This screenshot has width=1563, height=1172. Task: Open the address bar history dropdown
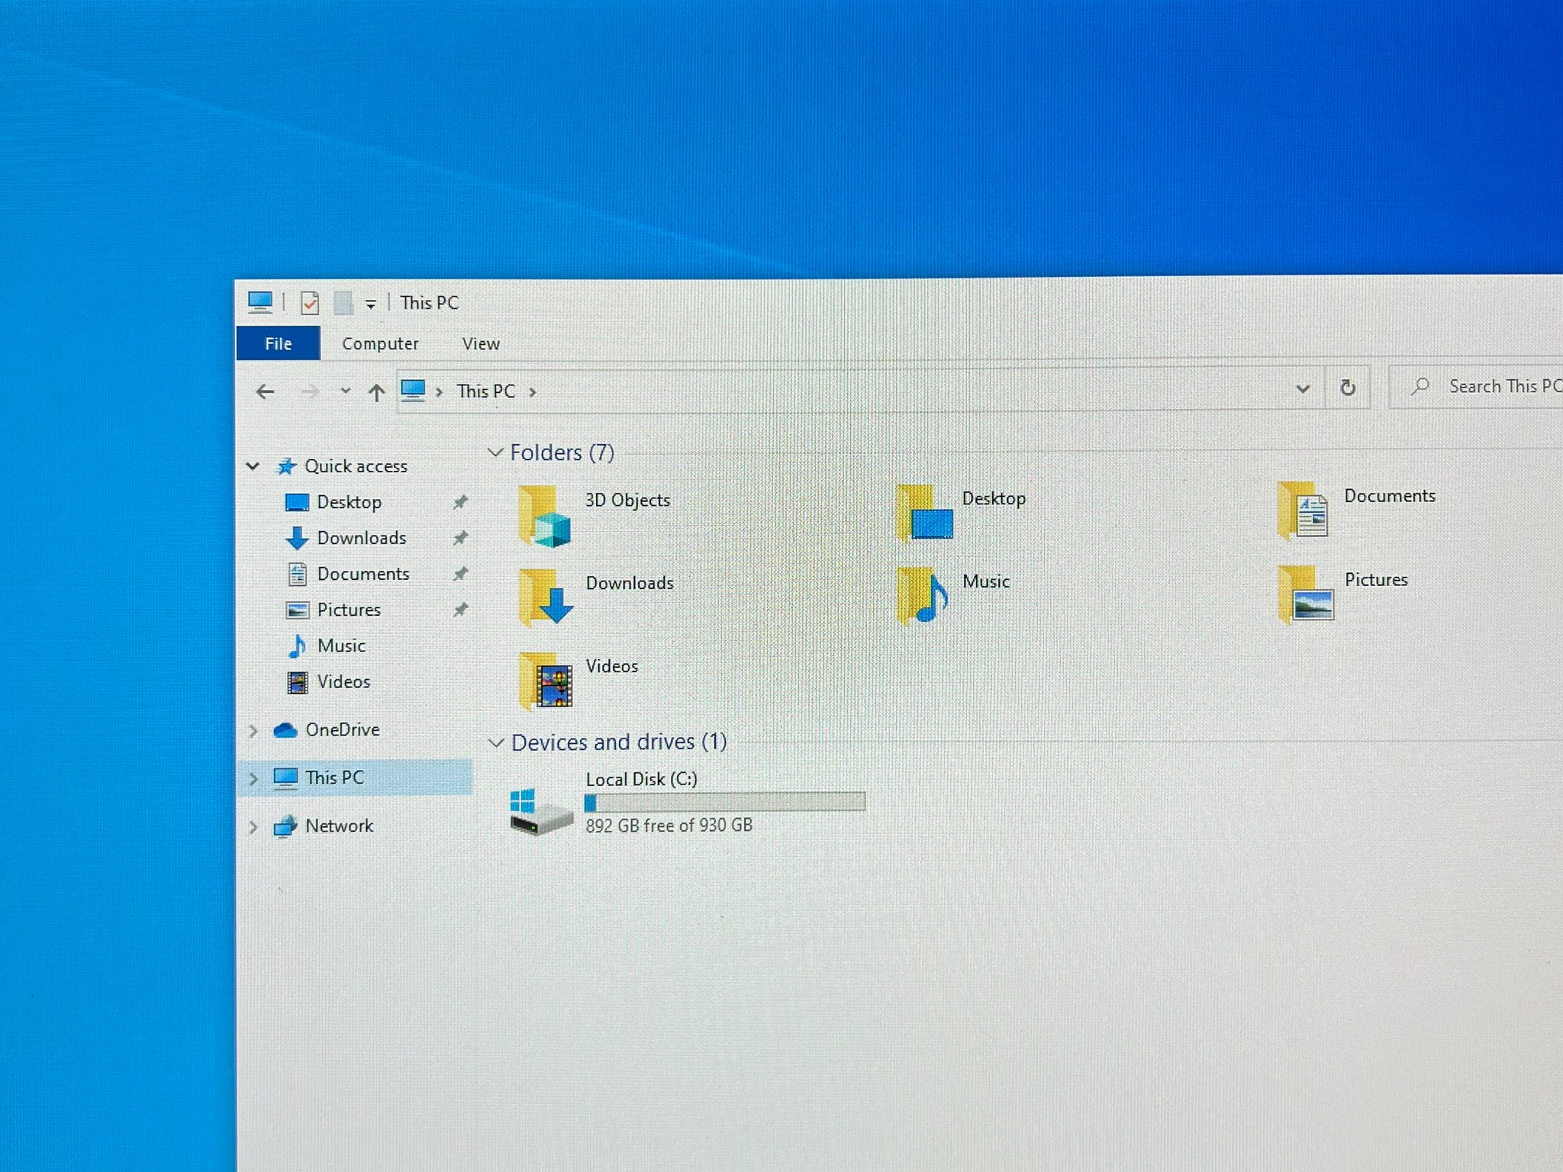click(1303, 388)
